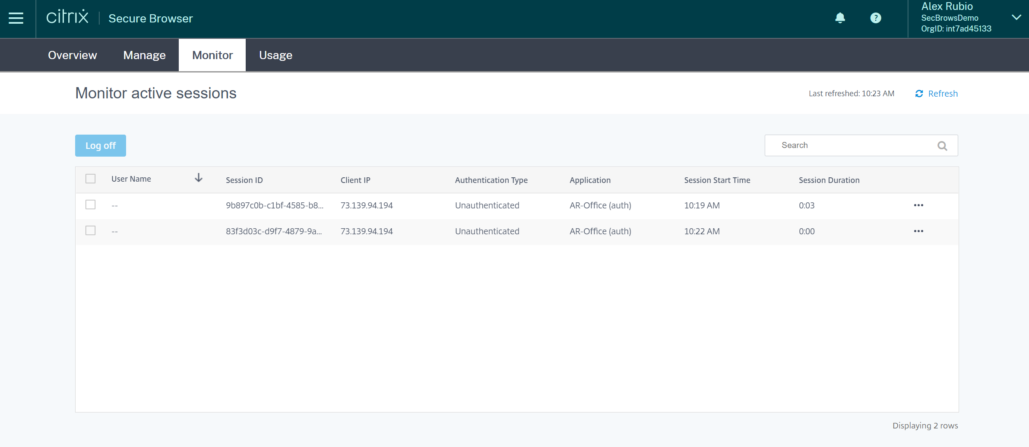Image resolution: width=1029 pixels, height=447 pixels.
Task: Click the Session Start Time column header
Action: click(717, 180)
